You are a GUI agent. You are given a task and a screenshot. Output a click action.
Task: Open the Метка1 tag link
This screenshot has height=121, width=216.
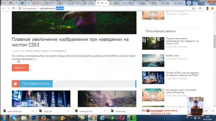29,51
